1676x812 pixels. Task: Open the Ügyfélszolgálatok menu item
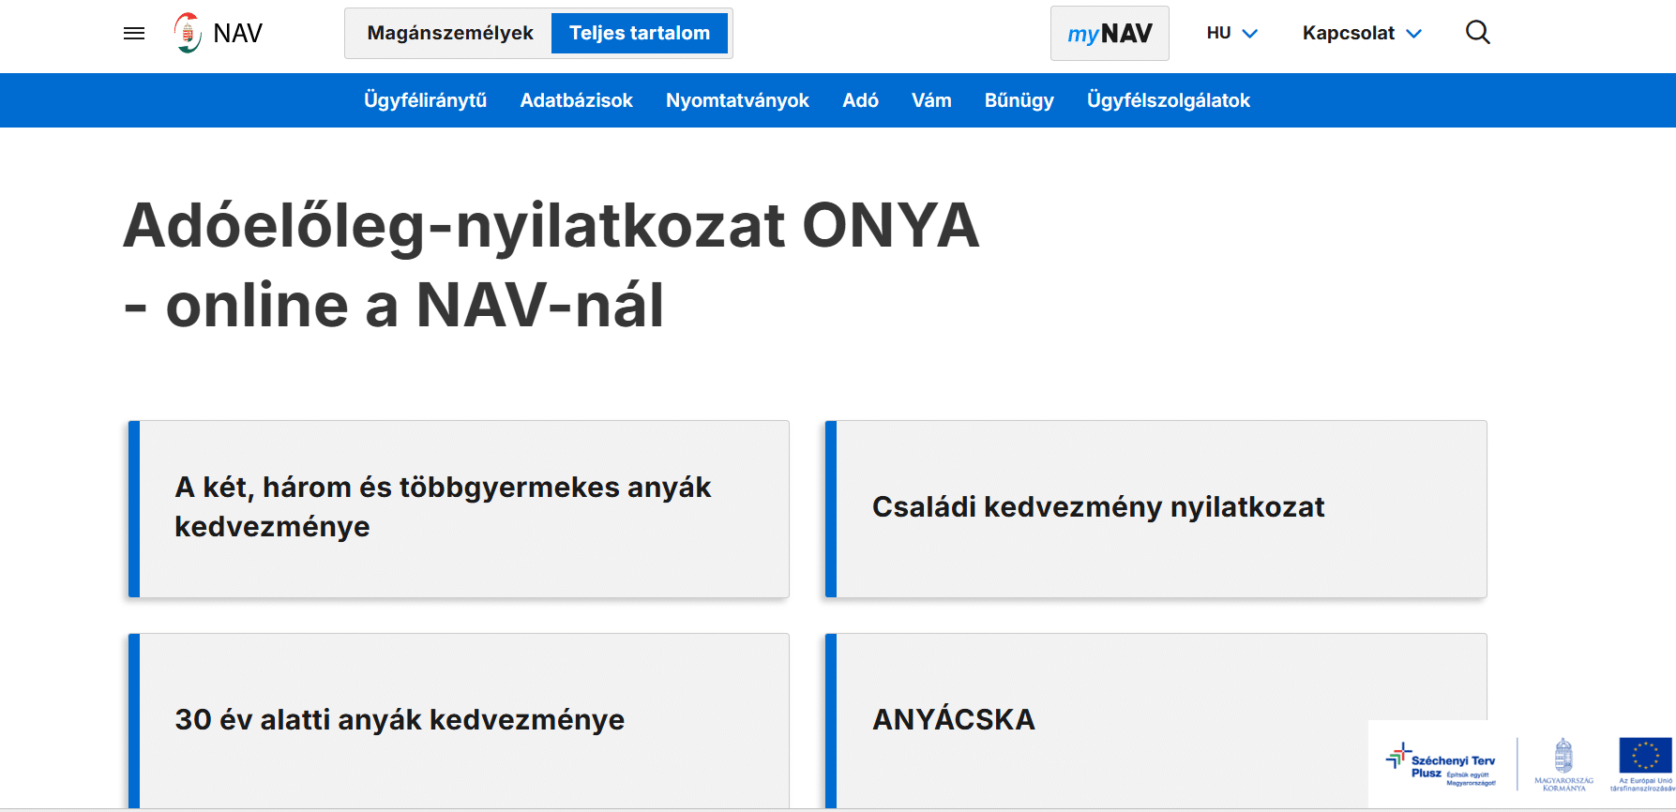[x=1168, y=100]
